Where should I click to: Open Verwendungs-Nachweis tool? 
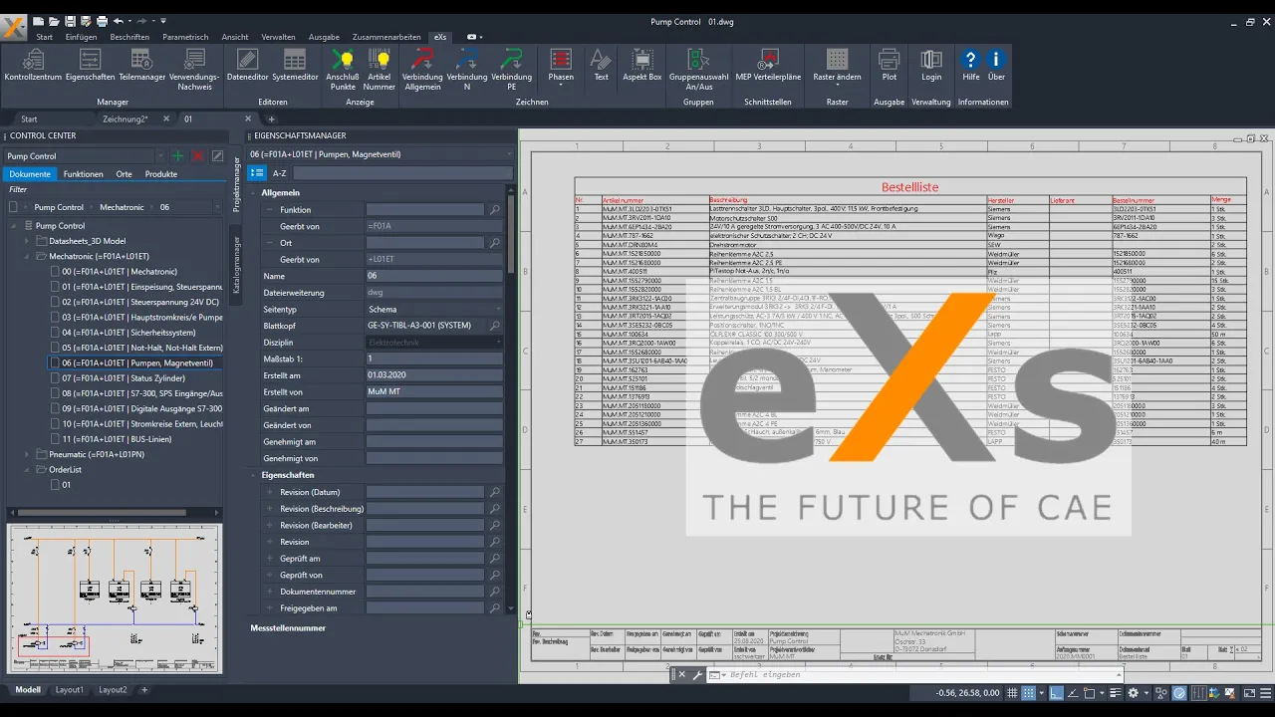tap(194, 70)
